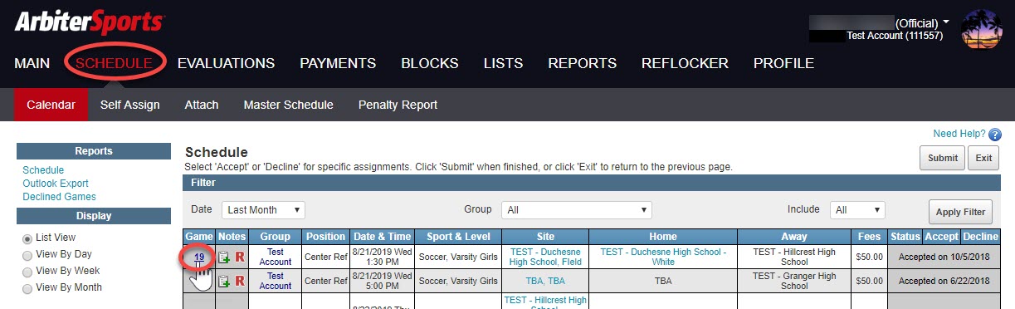1015x309 pixels.
Task: Open the Group filter dropdown
Action: pyautogui.click(x=576, y=210)
